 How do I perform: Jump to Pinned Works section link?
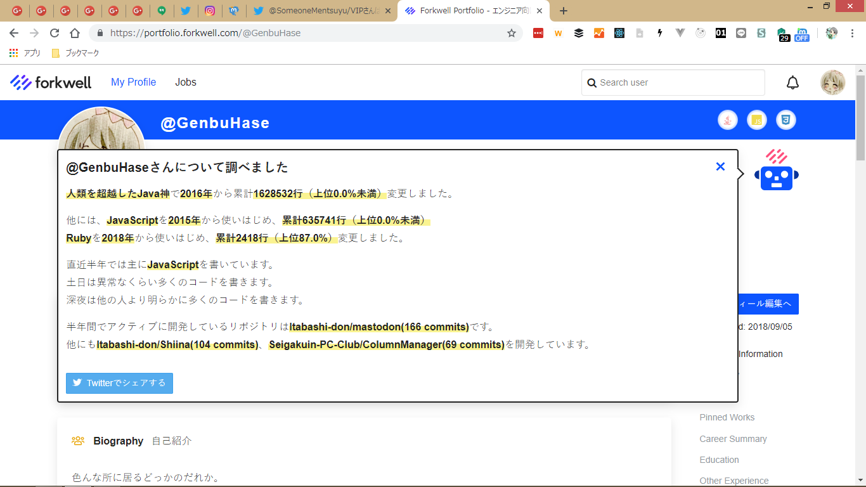tap(727, 417)
